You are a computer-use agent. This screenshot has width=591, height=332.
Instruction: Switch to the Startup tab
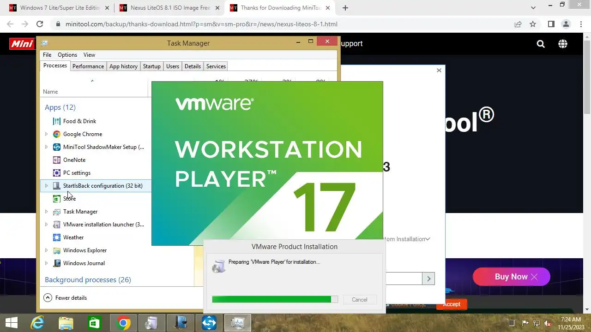[x=151, y=66]
